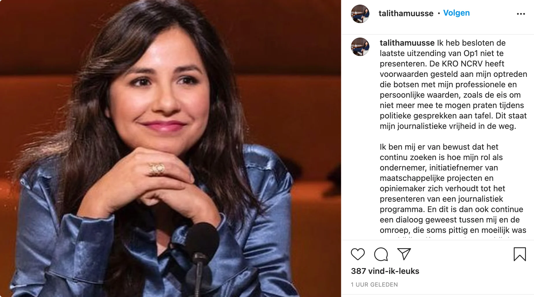
Task: Click the caption's first paragraph about Op1
Action: 453,84
